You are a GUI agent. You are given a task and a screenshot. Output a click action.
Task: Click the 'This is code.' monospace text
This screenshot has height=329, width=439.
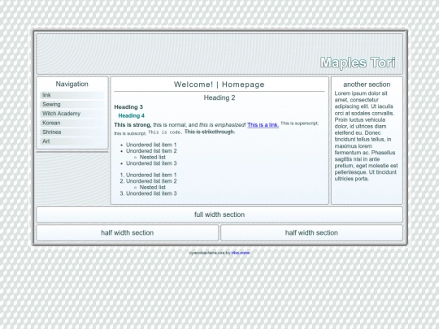pos(165,132)
